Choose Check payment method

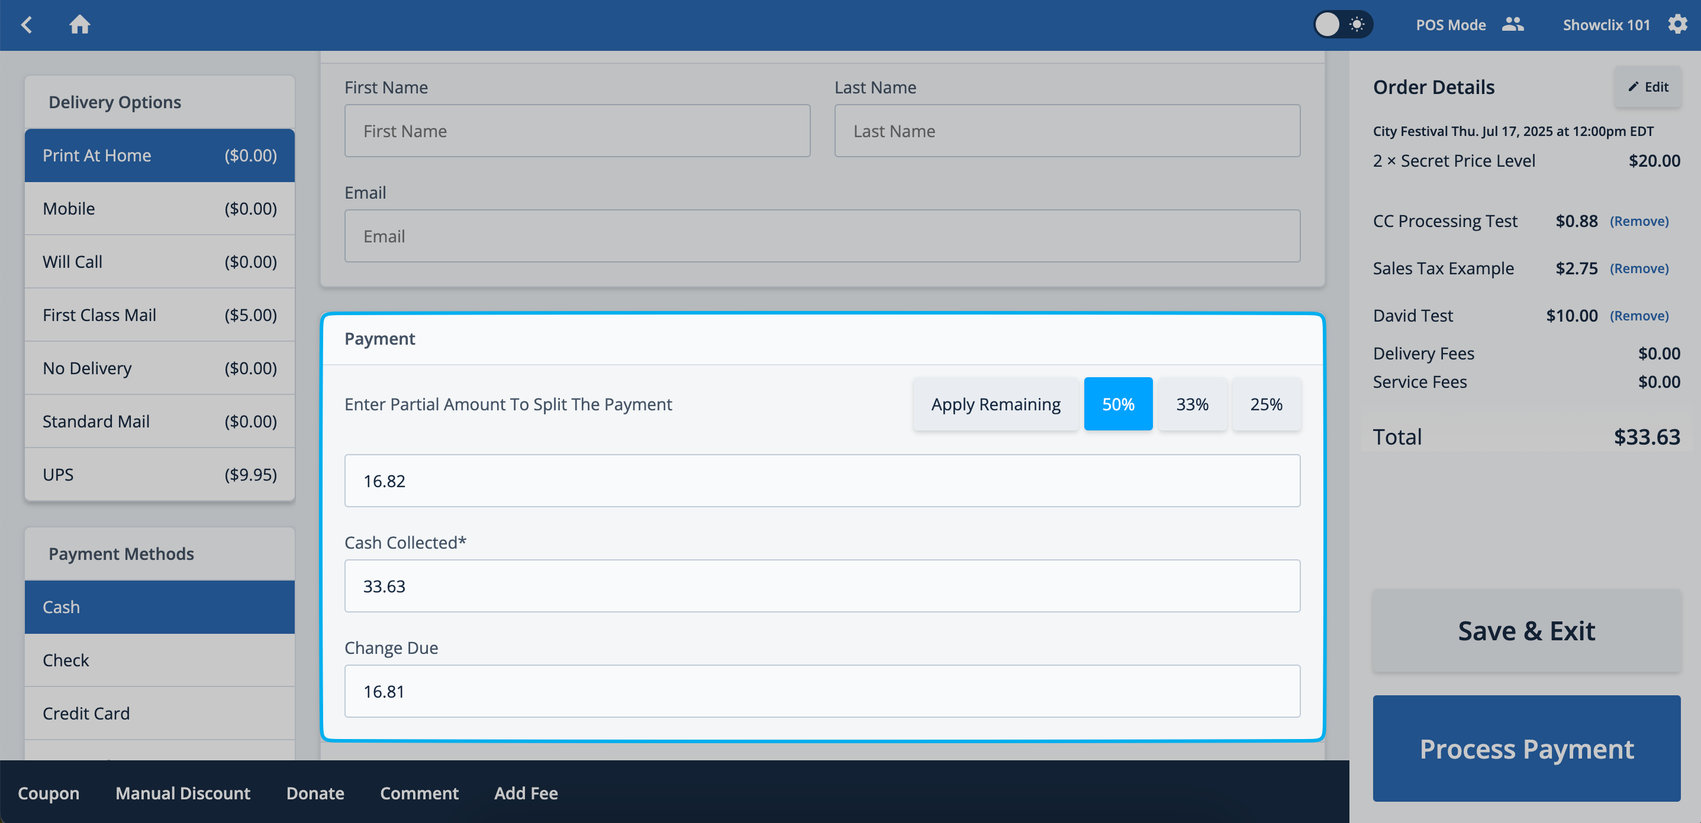point(159,660)
